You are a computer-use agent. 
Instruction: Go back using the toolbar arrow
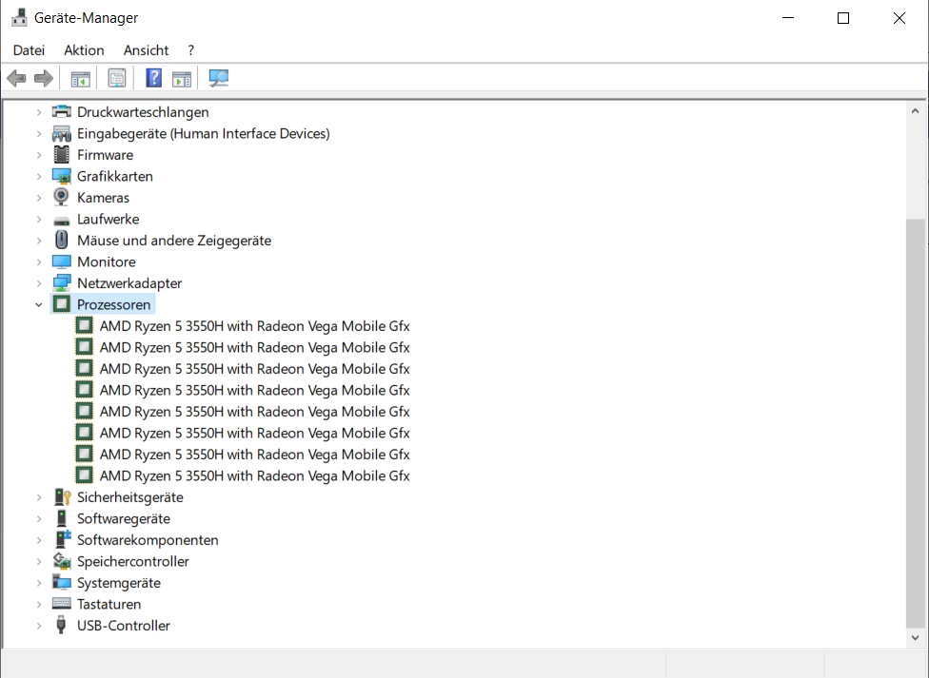click(16, 78)
